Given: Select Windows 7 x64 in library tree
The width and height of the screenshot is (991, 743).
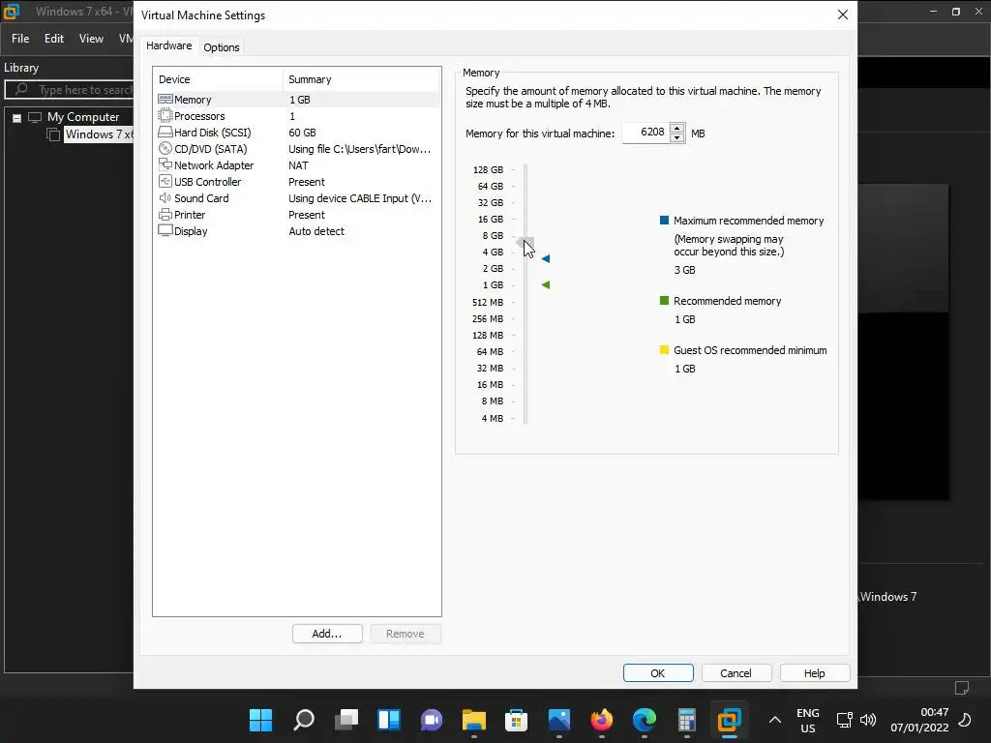Looking at the screenshot, I should click(100, 134).
